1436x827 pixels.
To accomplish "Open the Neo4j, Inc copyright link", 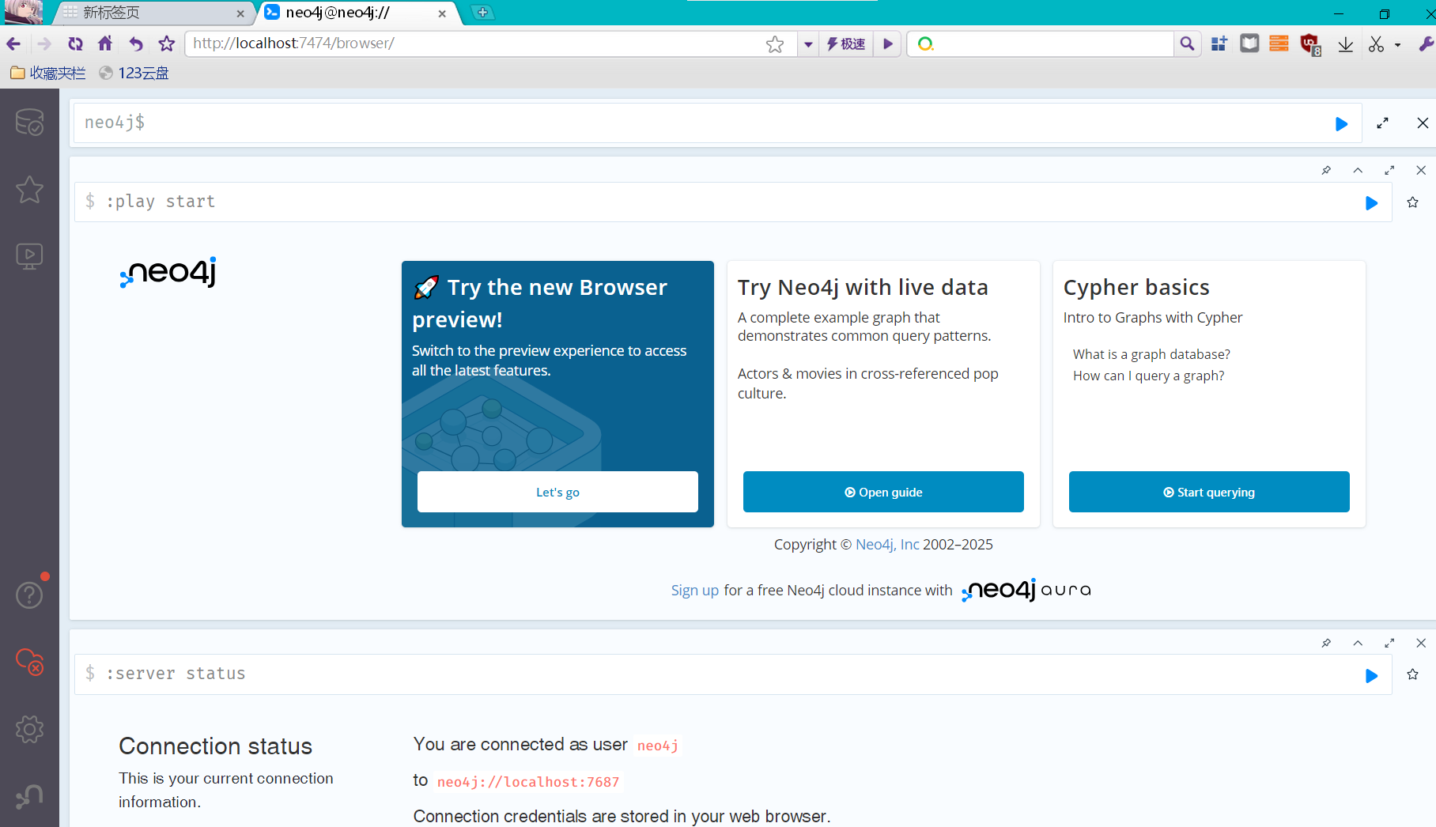I will tap(887, 544).
